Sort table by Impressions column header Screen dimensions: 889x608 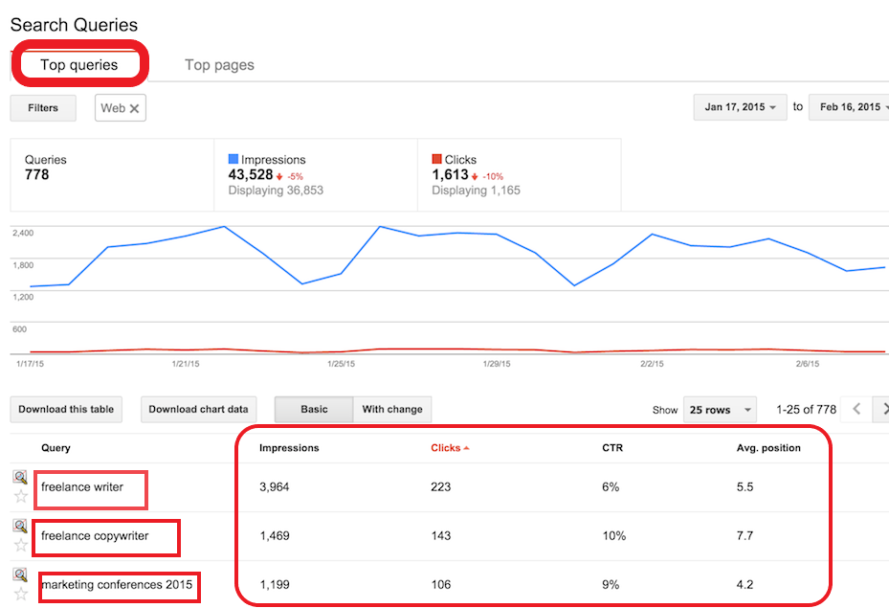289,448
